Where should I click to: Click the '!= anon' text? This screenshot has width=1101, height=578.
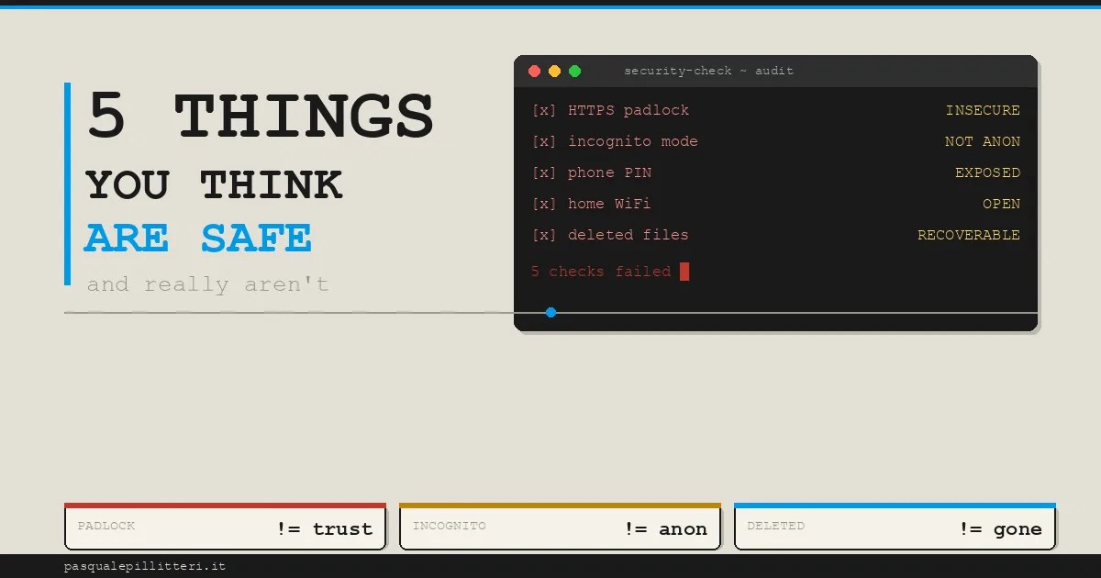click(x=666, y=529)
